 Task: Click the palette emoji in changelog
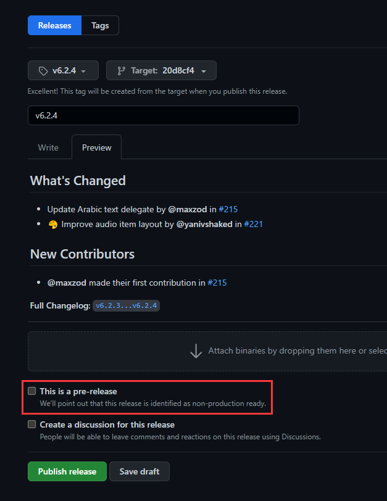tap(53, 225)
